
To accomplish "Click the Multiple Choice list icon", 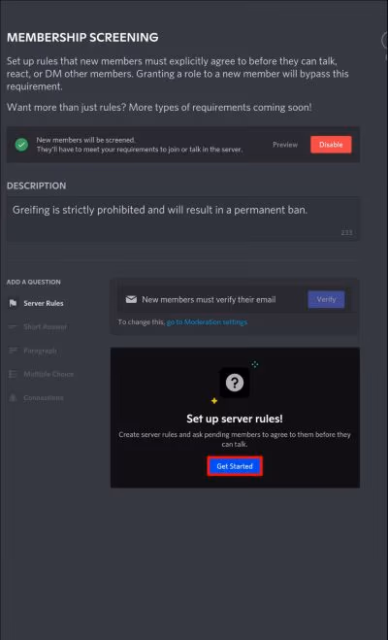I will [x=13, y=374].
